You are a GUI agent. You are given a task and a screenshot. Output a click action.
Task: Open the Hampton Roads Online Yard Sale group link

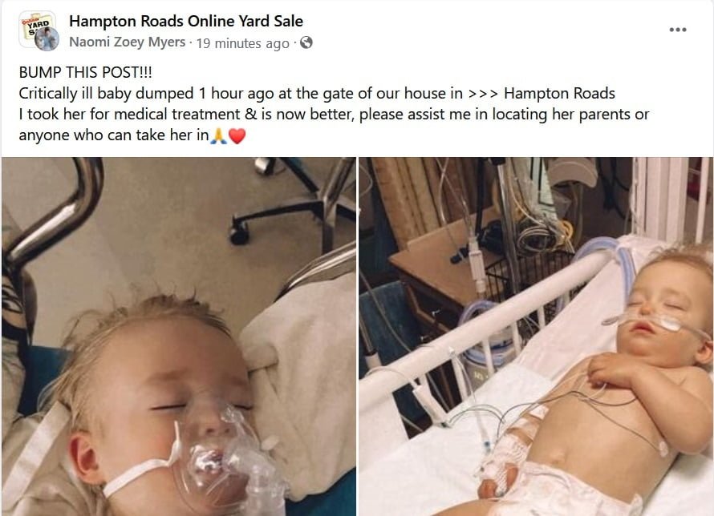coord(186,21)
